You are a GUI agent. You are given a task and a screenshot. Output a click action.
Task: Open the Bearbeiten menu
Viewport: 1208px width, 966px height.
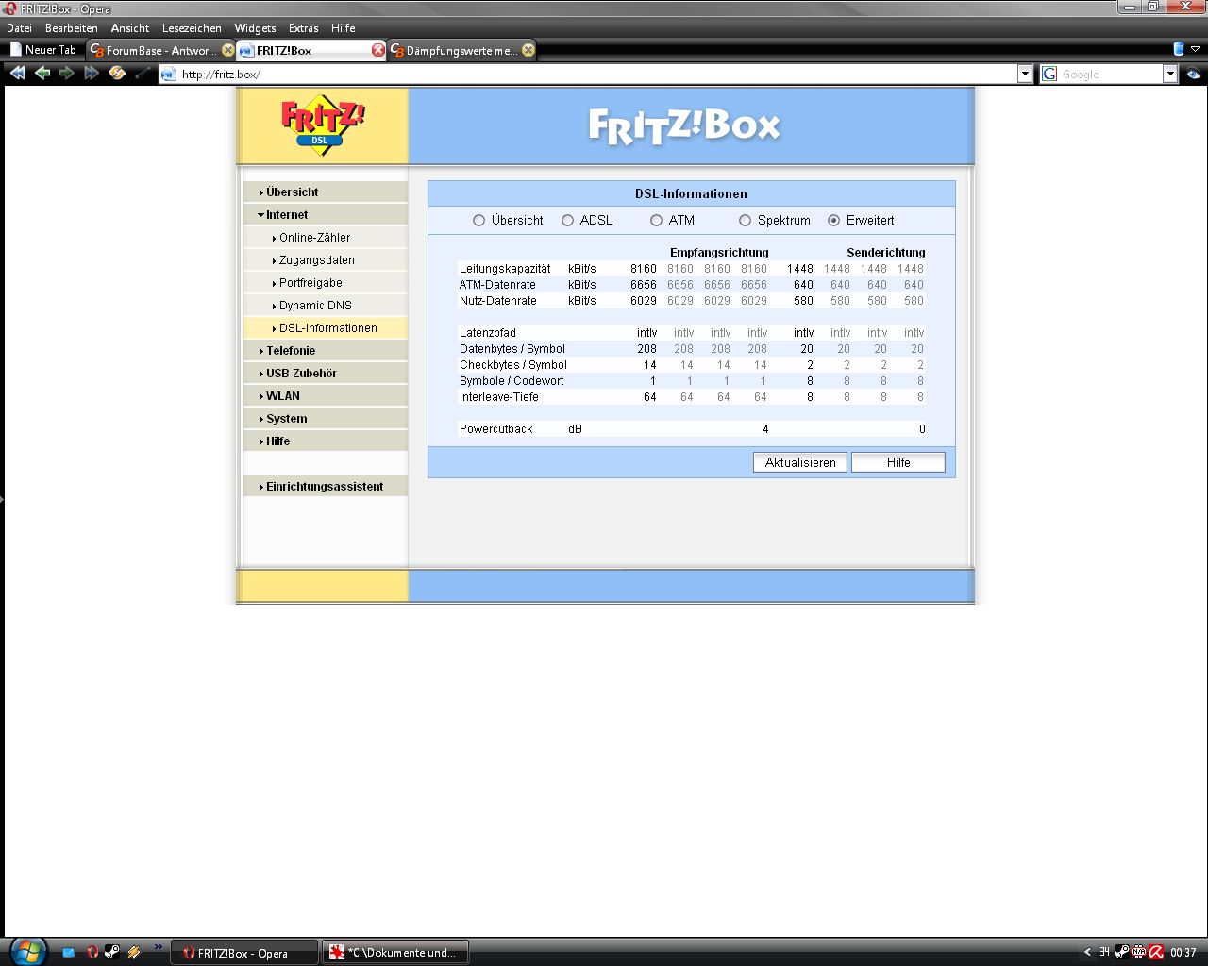(x=72, y=28)
